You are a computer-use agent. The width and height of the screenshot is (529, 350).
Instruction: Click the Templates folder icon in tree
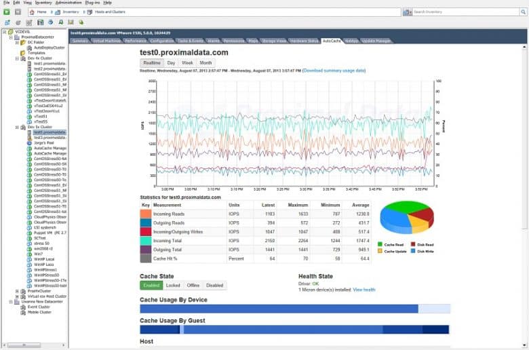23,53
